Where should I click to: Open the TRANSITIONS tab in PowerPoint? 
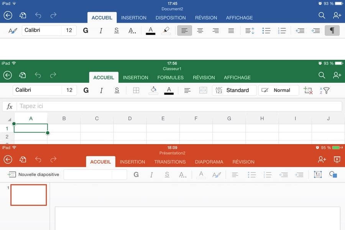[170, 162]
